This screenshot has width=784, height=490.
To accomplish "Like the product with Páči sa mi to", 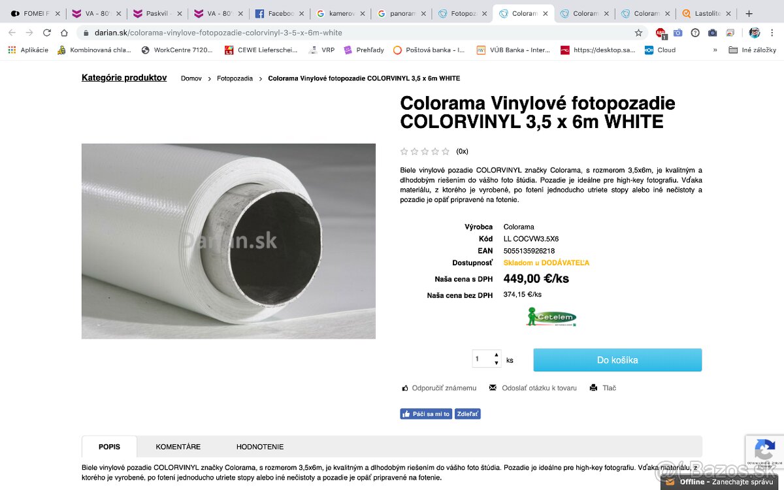I will tap(426, 414).
